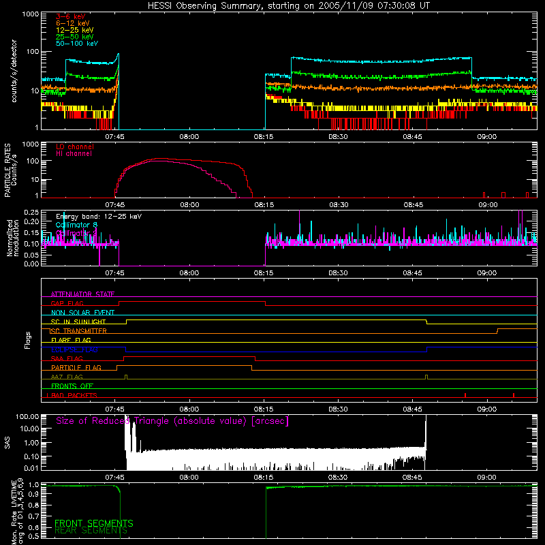Click the 0.7 value on the livetime axis
The image size is (545, 545).
34,517
